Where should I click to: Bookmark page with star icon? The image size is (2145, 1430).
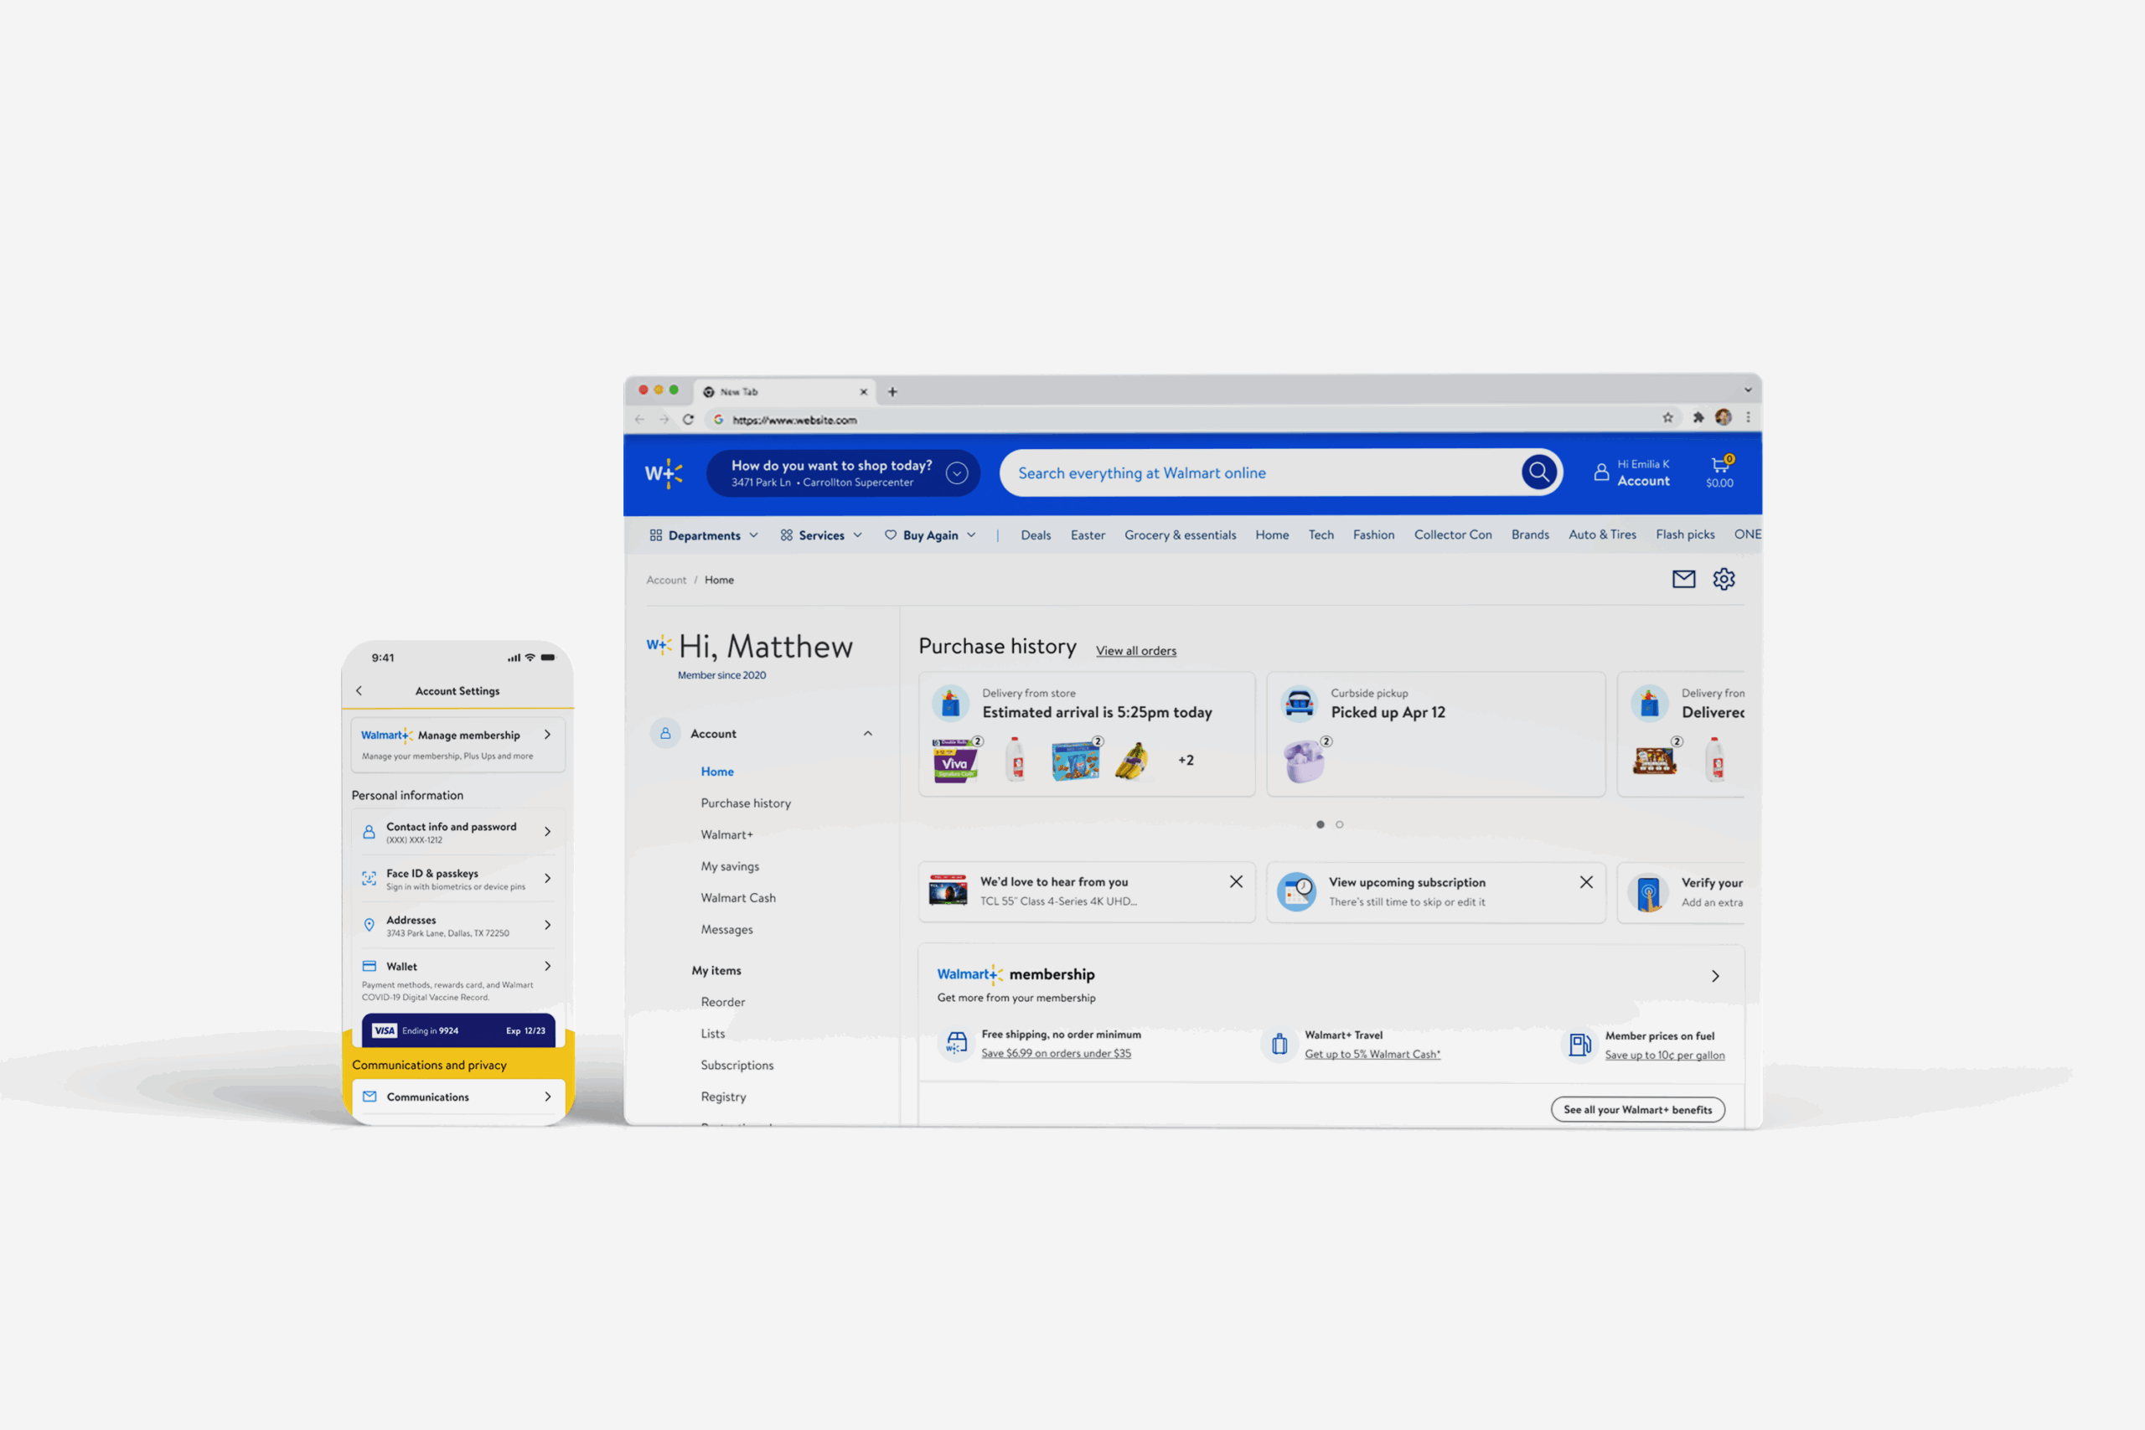[x=1667, y=418]
